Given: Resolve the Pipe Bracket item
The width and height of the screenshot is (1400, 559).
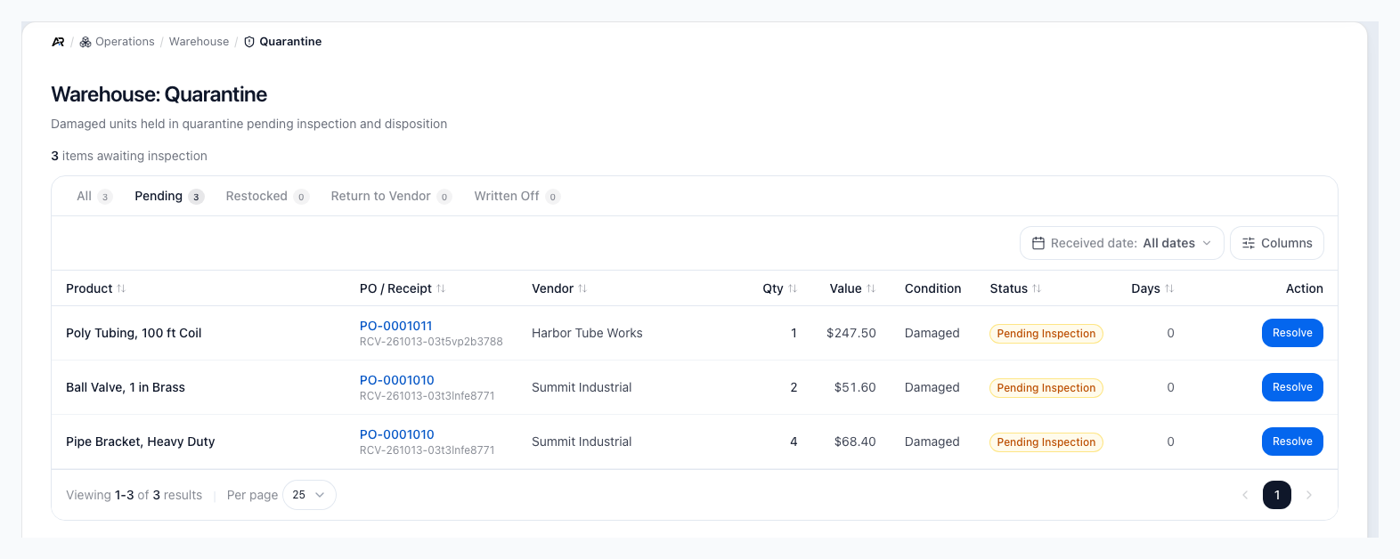Looking at the screenshot, I should 1292,442.
